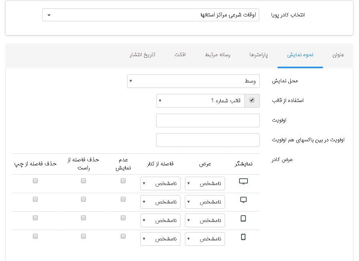Enable عدم نمایش for wide desktop row

tap(123, 181)
